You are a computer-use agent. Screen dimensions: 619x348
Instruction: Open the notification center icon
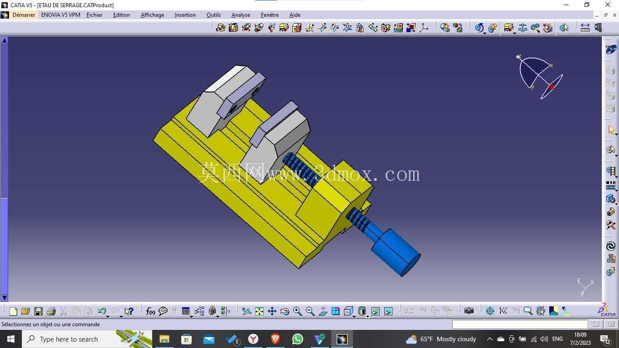[605, 339]
